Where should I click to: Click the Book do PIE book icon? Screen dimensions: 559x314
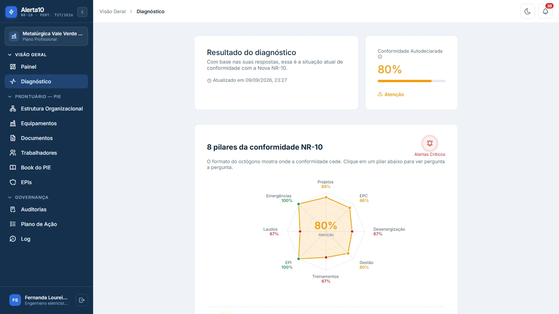coord(13,167)
